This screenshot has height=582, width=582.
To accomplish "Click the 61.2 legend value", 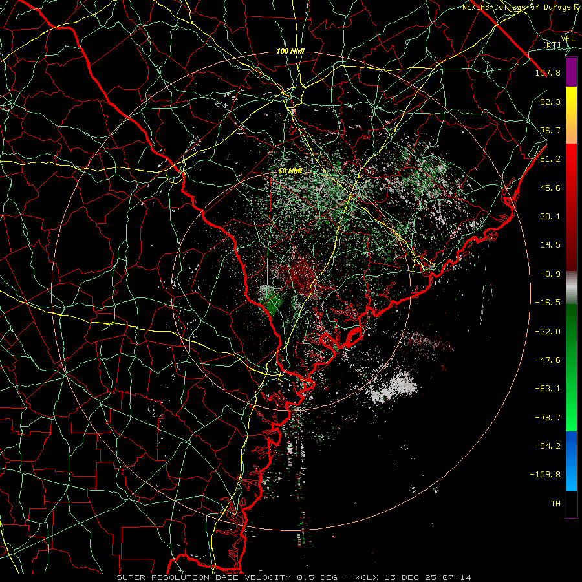I will (x=550, y=159).
